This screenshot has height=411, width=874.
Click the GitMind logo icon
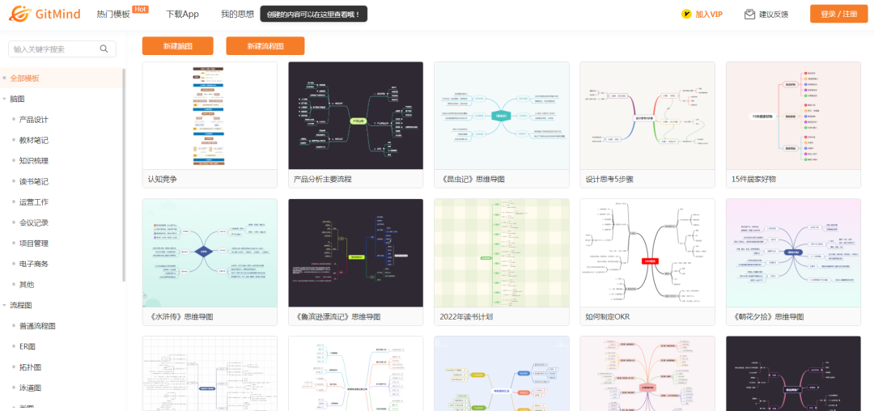tap(19, 14)
